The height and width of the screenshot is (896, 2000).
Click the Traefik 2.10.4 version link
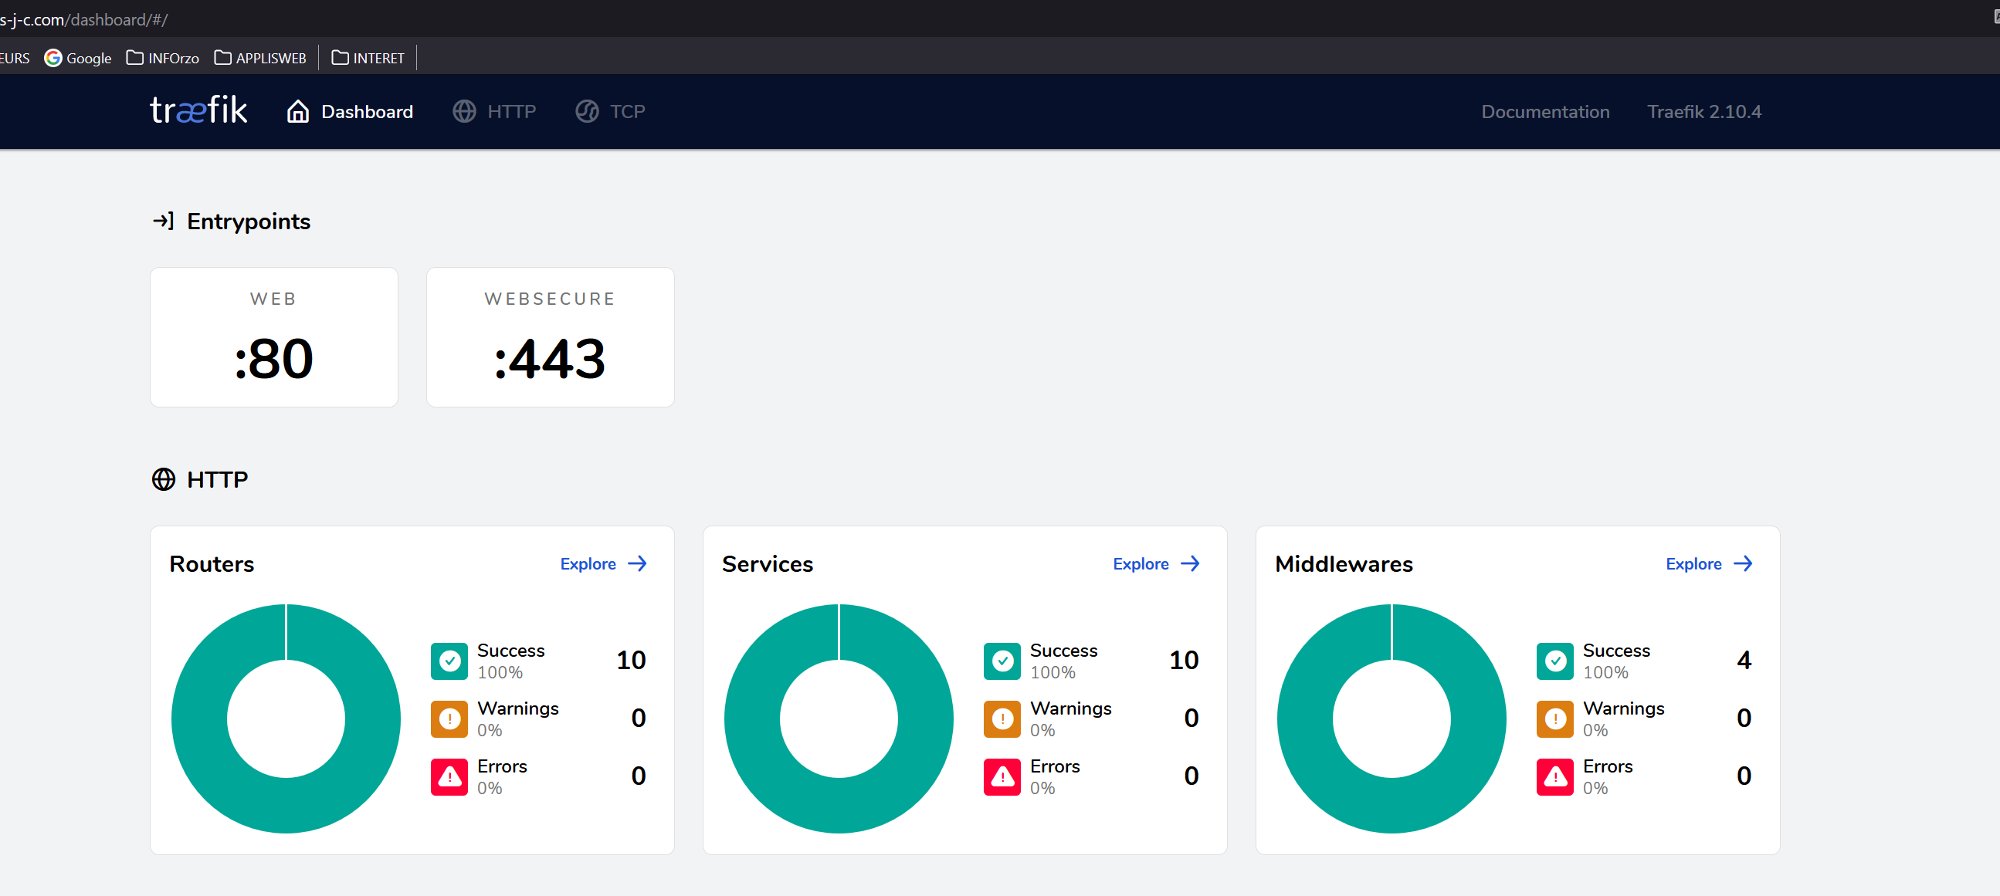pyautogui.click(x=1703, y=112)
